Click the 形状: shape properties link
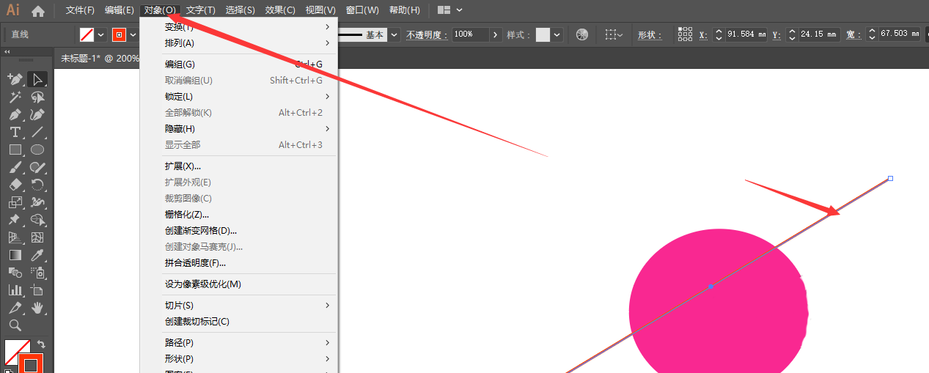The width and height of the screenshot is (929, 373). [x=649, y=34]
